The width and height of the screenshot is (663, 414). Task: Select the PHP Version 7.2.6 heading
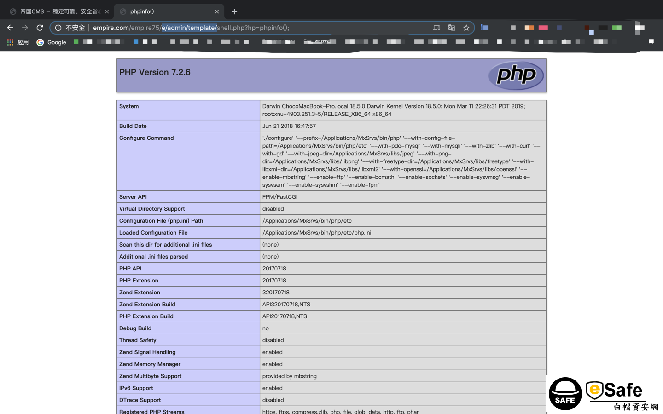155,72
